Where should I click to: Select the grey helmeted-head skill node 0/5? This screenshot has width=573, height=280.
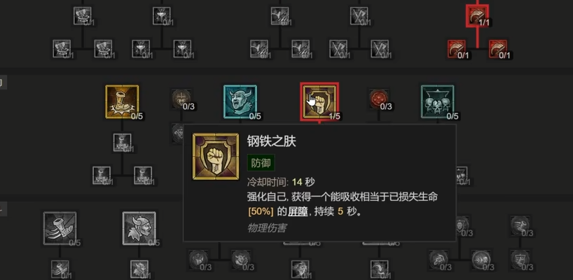[139, 228]
